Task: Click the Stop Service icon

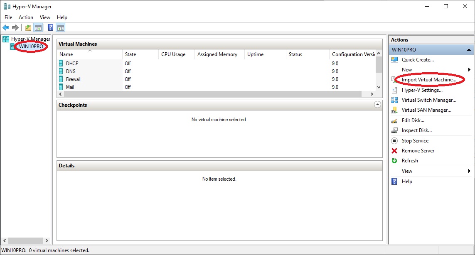Action: click(394, 140)
